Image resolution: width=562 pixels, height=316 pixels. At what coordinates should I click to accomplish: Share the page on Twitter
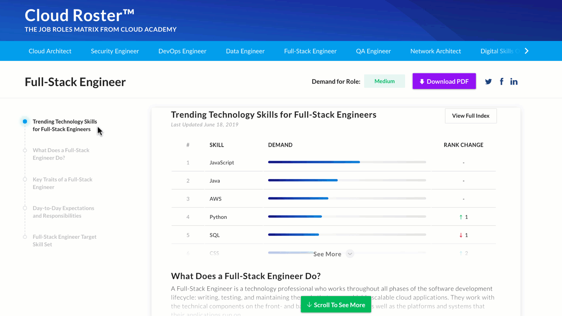488,82
